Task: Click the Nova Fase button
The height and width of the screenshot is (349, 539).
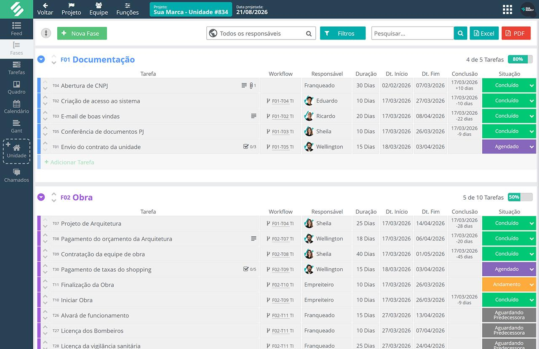Action: [x=82, y=33]
